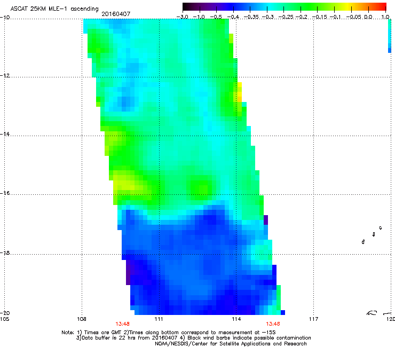Click the lone purple cell near -17 latitude
The width and height of the screenshot is (395, 347).
pyautogui.click(x=266, y=220)
